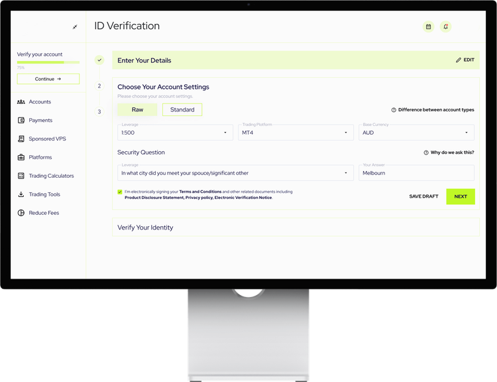Click SAVE DRAFT
The width and height of the screenshot is (497, 382).
(x=423, y=196)
